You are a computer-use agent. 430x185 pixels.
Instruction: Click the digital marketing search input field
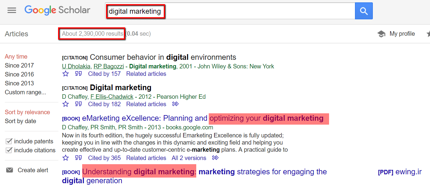coord(230,11)
